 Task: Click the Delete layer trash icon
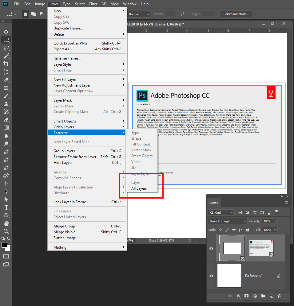(280, 296)
